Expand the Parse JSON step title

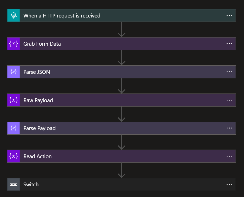(37, 72)
